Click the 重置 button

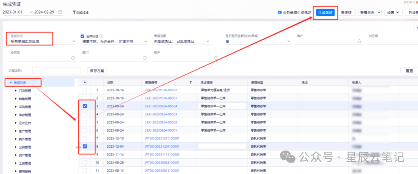tap(409, 71)
